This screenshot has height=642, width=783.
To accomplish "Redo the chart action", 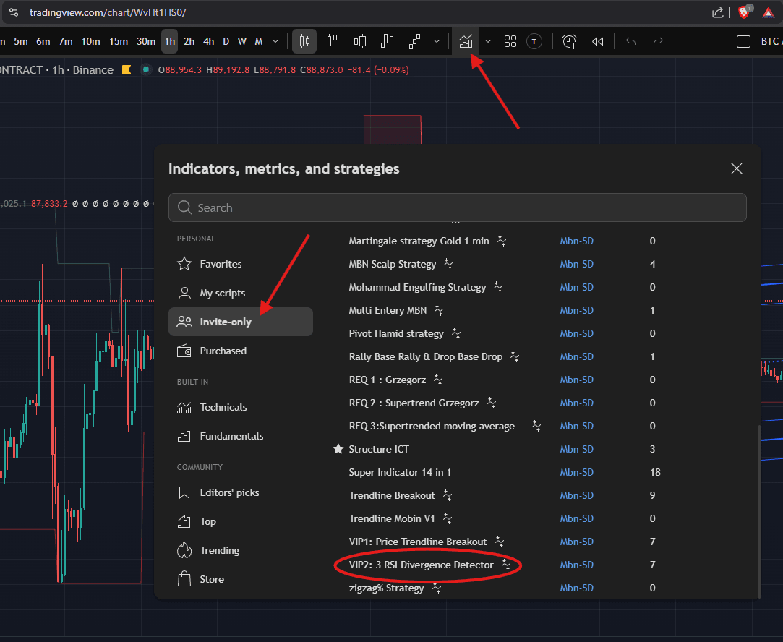I will pyautogui.click(x=658, y=41).
